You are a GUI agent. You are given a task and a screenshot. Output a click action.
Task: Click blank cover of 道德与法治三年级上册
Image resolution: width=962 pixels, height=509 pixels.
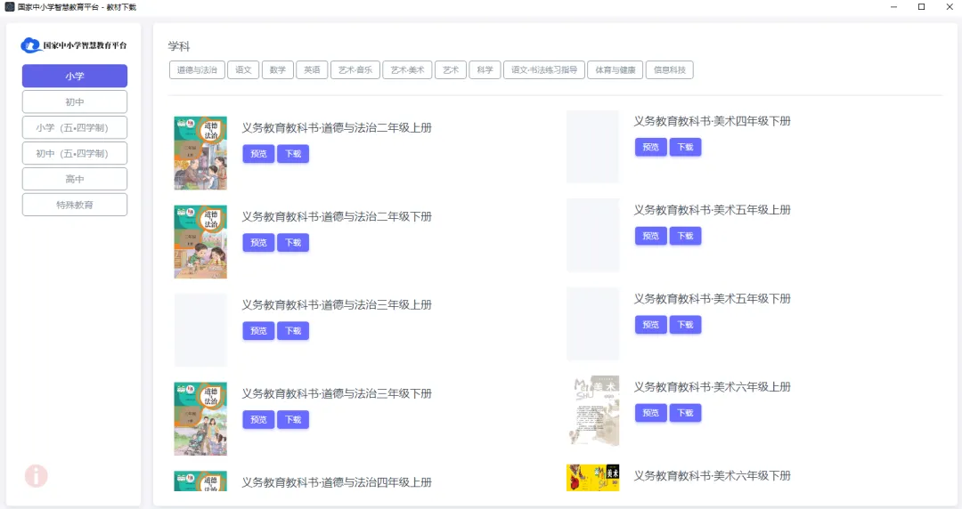click(200, 330)
